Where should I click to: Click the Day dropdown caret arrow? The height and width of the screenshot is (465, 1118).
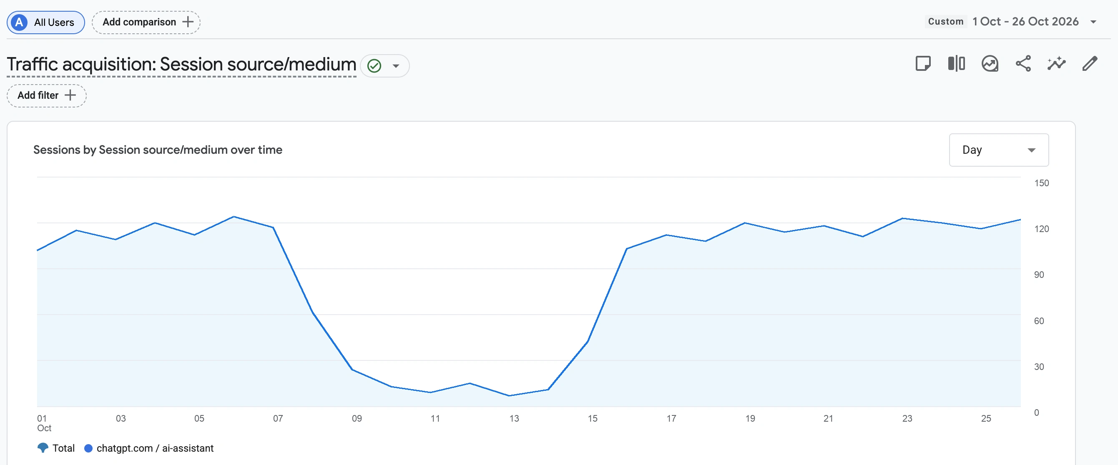tap(1032, 150)
